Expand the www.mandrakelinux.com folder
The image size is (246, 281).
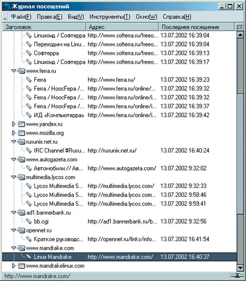tap(14, 266)
